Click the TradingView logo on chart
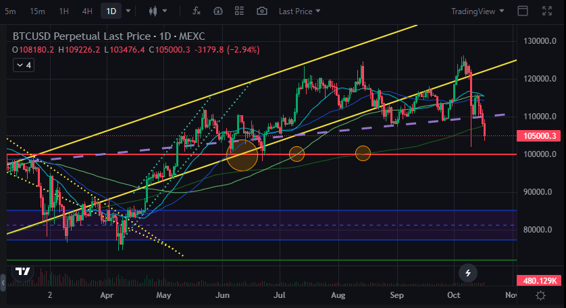Viewport: 566px width, 308px height. click(x=23, y=271)
